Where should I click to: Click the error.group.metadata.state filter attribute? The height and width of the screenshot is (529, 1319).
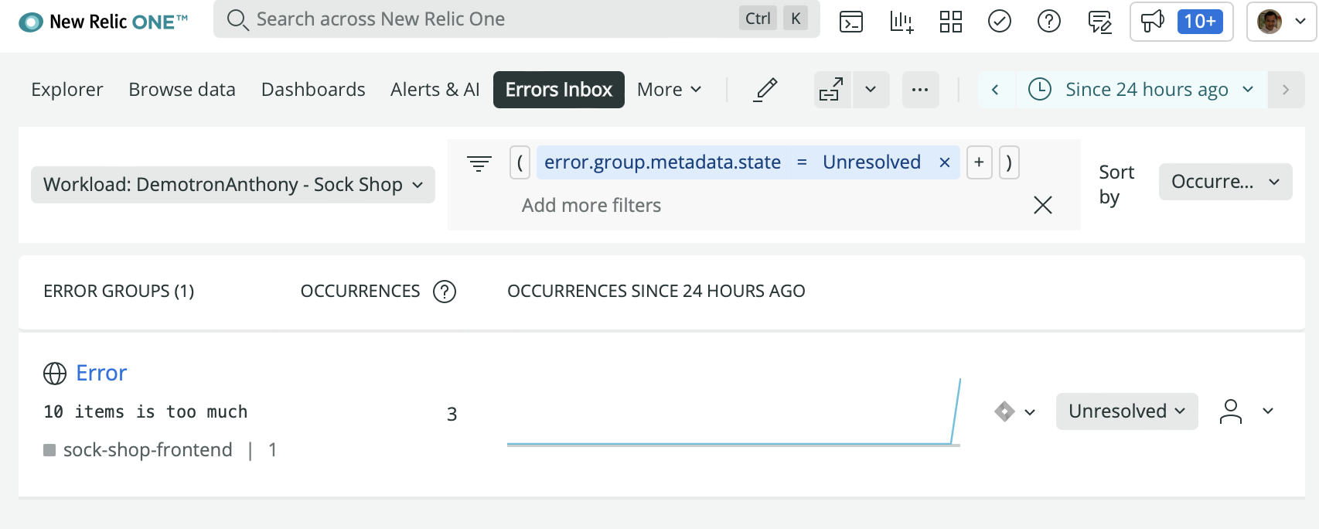click(662, 162)
